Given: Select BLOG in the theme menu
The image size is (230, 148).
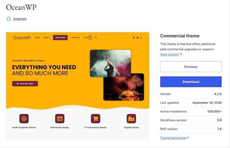Looking at the screenshot, I should (38, 37).
